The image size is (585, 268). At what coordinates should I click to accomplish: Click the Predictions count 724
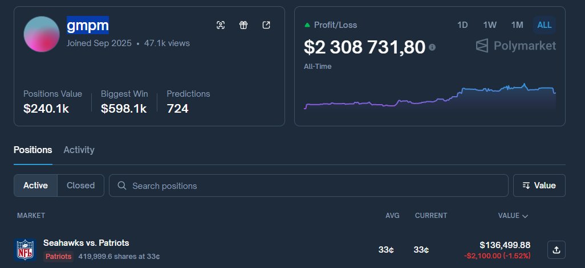click(177, 109)
